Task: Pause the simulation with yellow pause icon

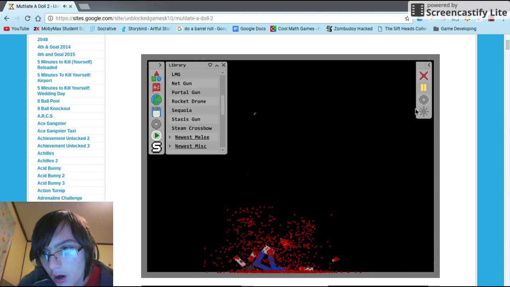Action: [423, 88]
